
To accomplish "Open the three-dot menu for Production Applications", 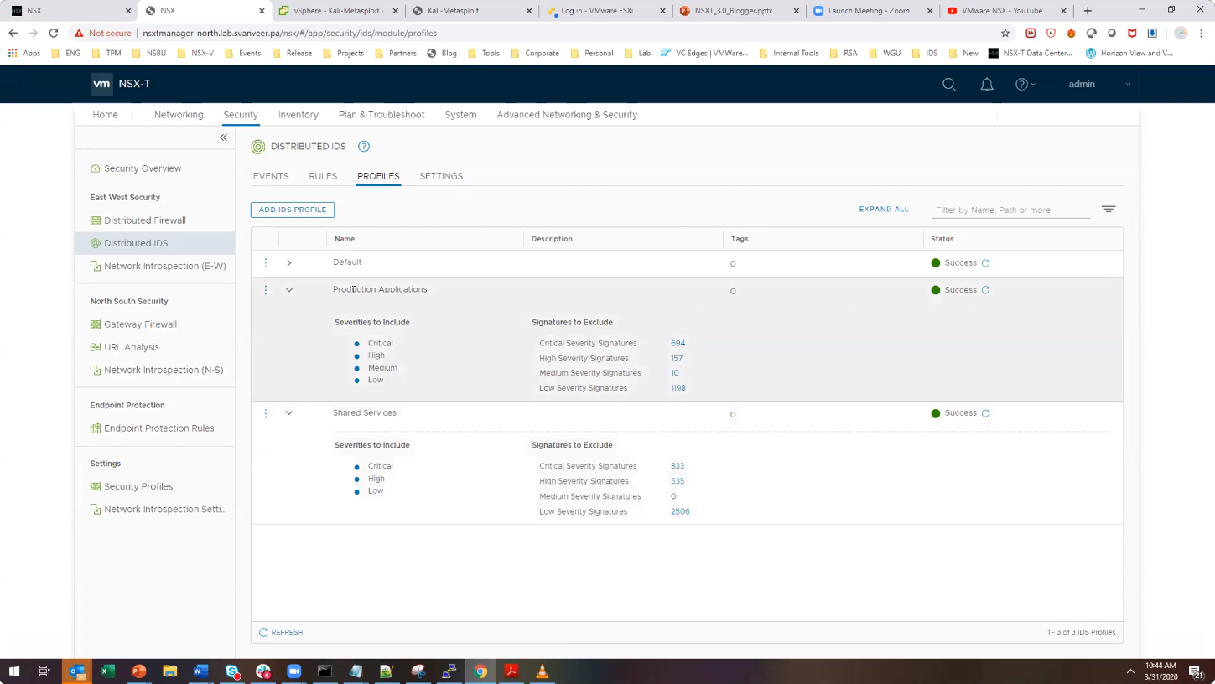I will pos(266,290).
